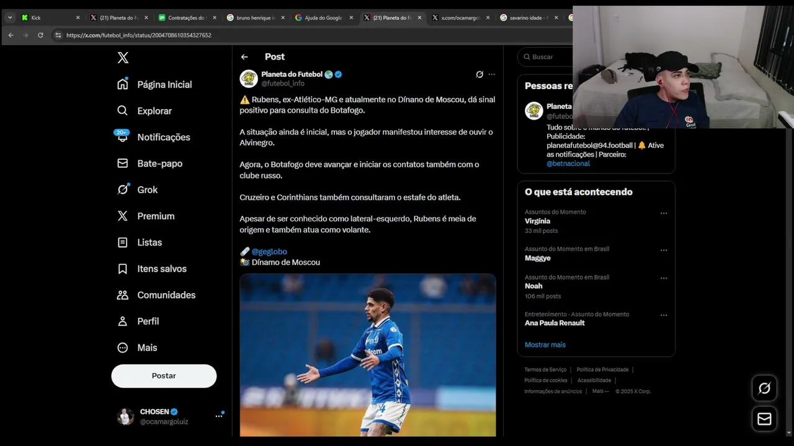Screen dimensions: 794x446
Task: Click the Postar button
Action: point(164,376)
